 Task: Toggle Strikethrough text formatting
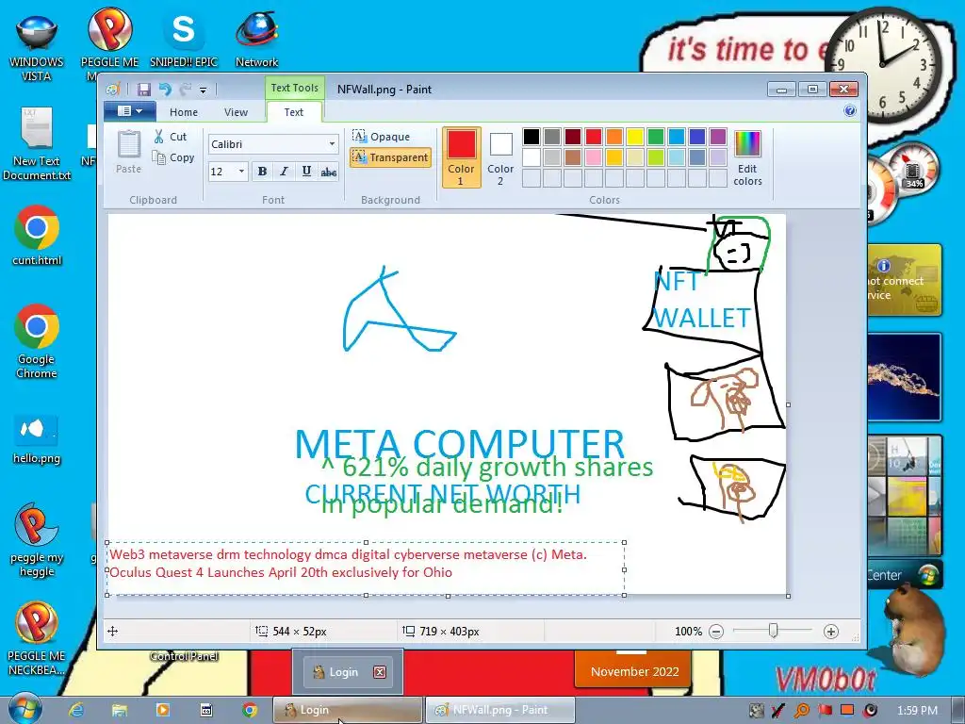pyautogui.click(x=329, y=172)
